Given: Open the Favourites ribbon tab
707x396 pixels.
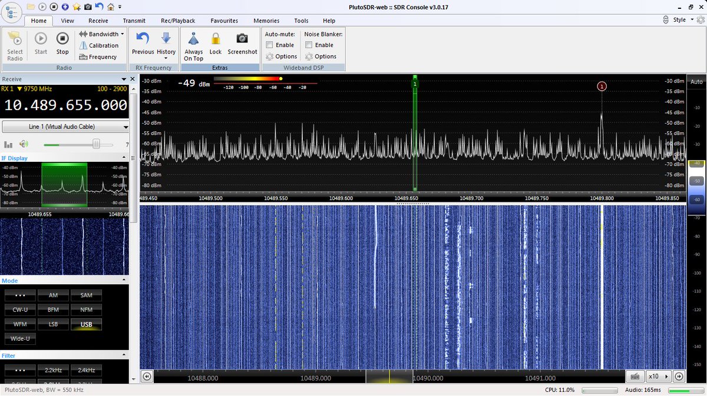Looking at the screenshot, I should click(x=224, y=21).
